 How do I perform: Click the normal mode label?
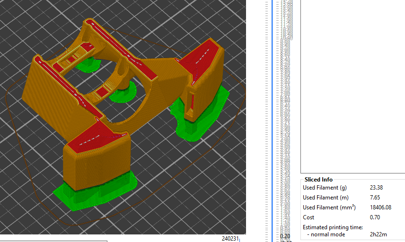[x=326, y=234]
